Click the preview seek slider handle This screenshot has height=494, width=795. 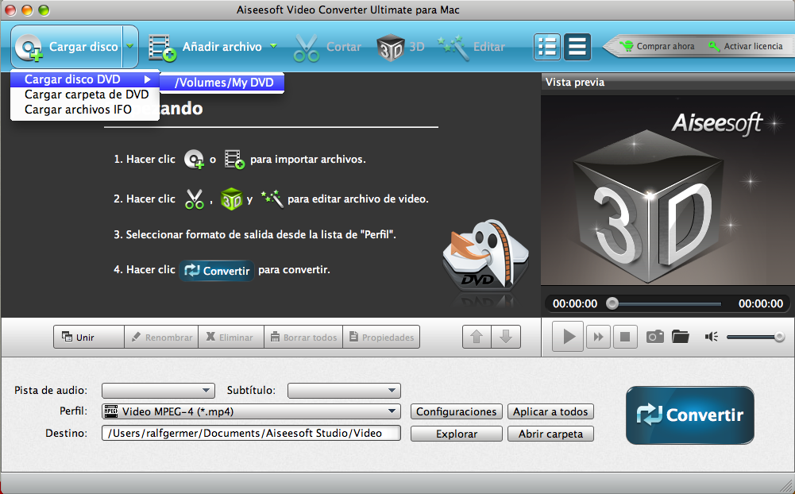(x=612, y=303)
